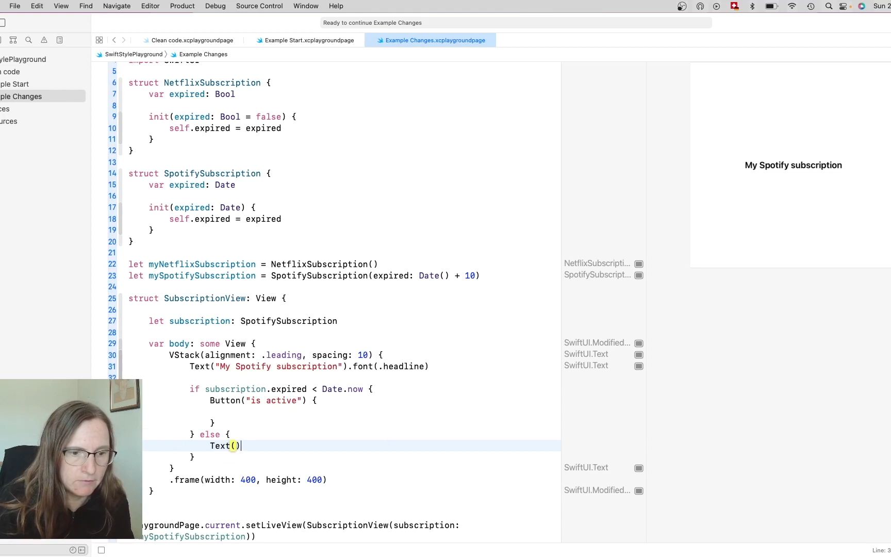Click the SwiftUI.Modified... result text on line 29
This screenshot has height=557, width=891.
coord(597,343)
